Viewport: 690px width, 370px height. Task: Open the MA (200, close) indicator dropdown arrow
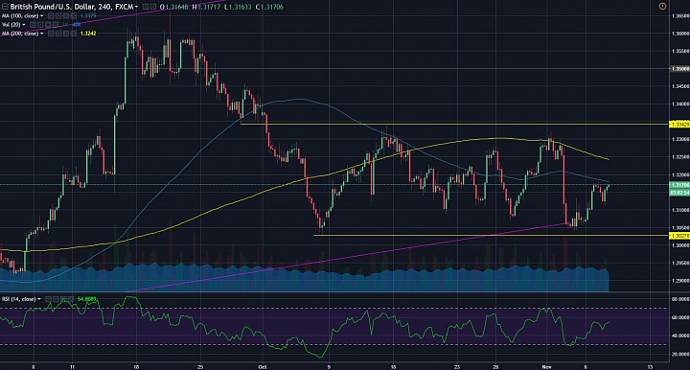click(x=41, y=34)
